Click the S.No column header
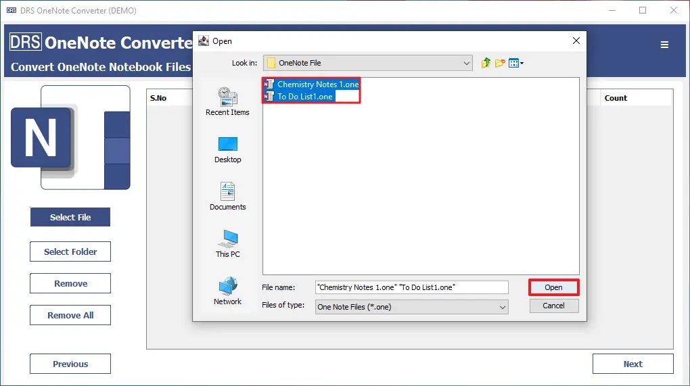The width and height of the screenshot is (690, 386). (x=158, y=98)
